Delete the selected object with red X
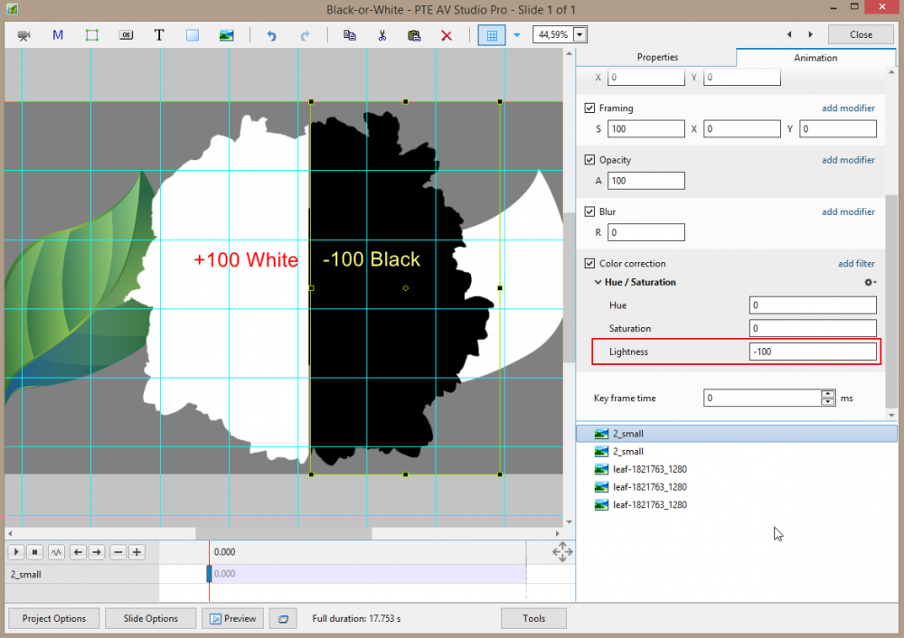The width and height of the screenshot is (904, 638). (446, 35)
